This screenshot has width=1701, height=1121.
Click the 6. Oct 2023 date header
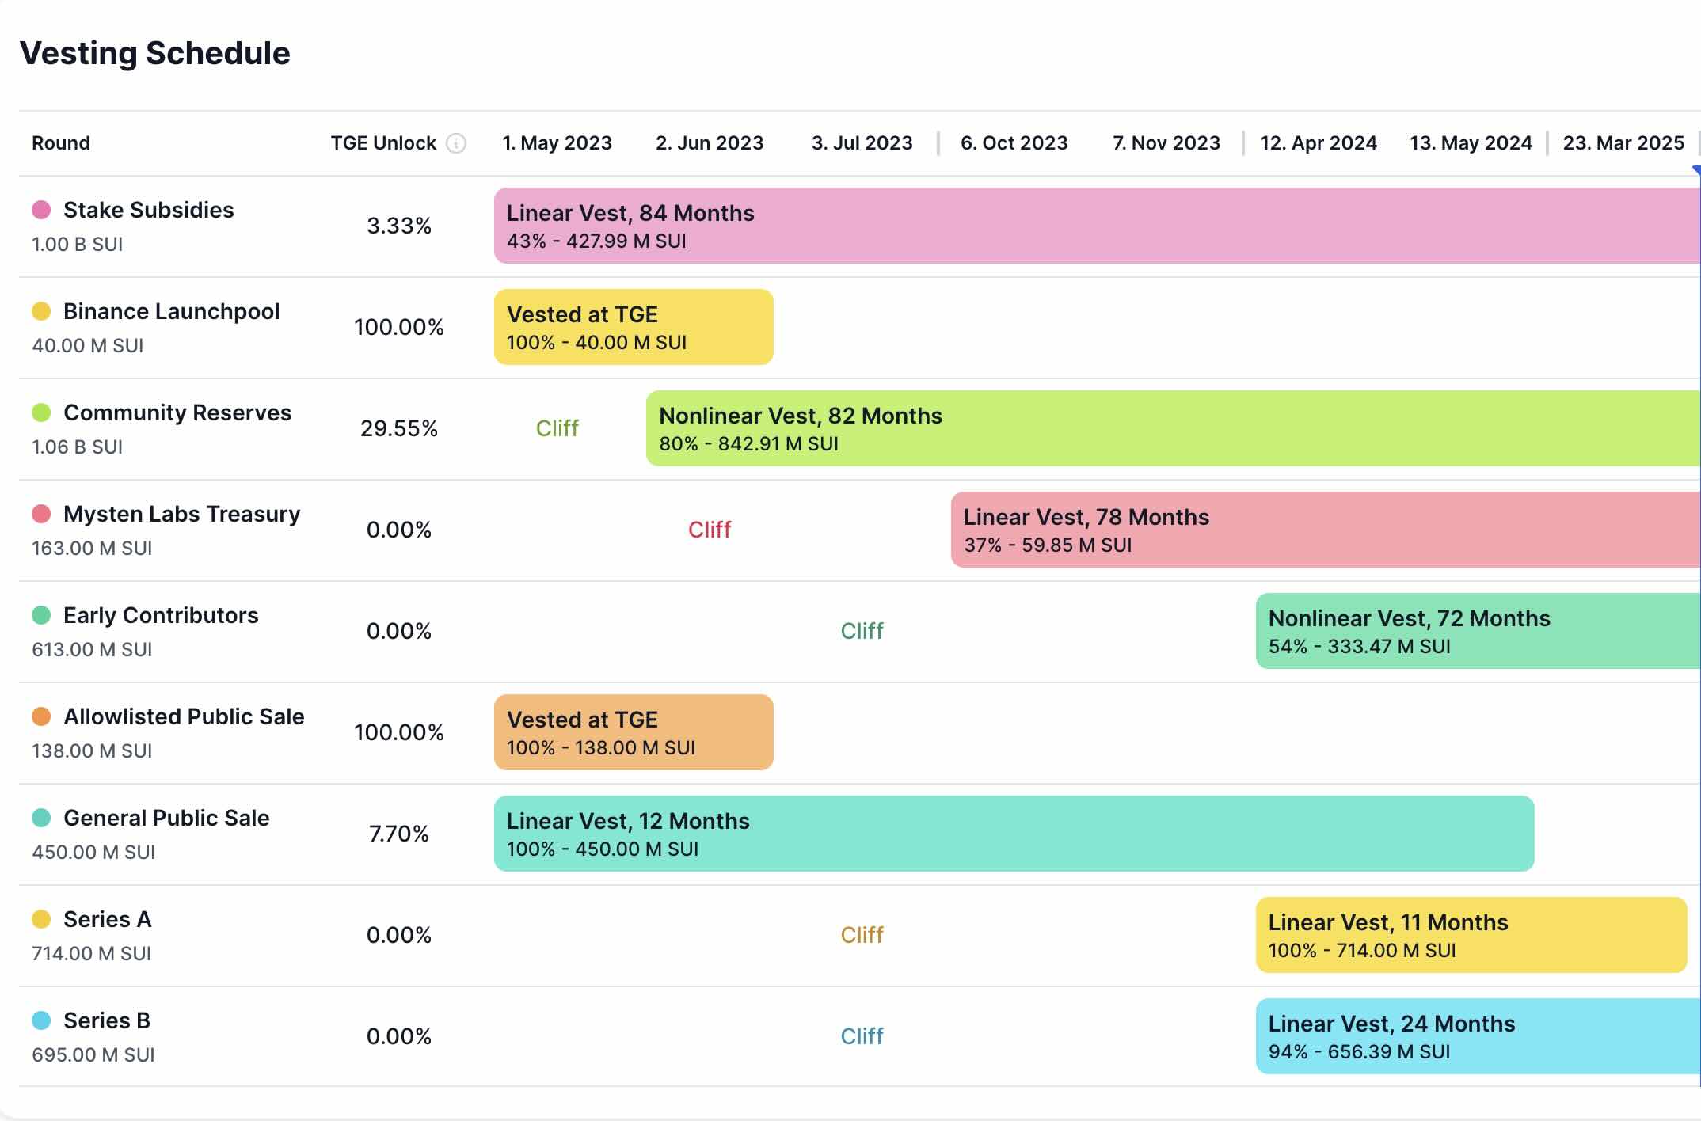click(1014, 143)
